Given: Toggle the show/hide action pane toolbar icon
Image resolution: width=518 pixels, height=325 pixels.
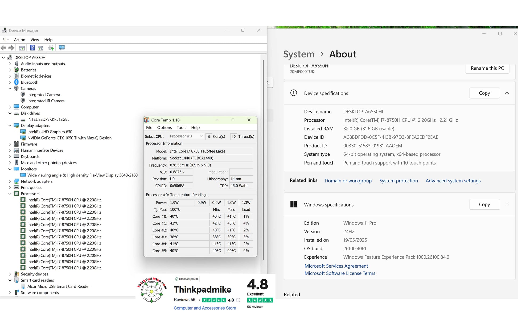Looking at the screenshot, I should point(40,48).
